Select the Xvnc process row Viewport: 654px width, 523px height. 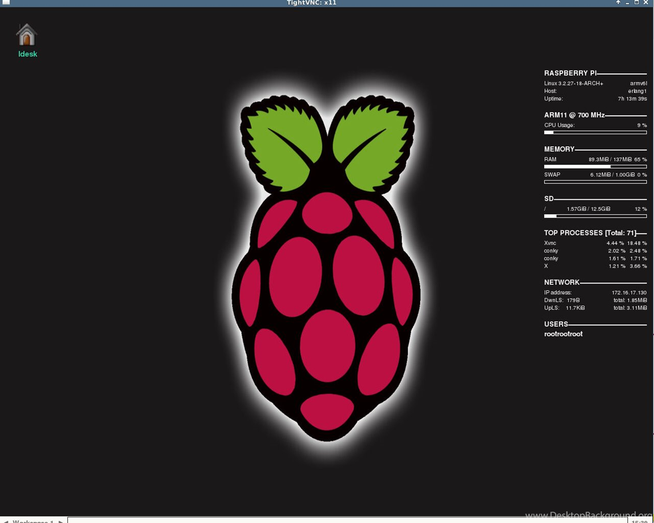(x=595, y=243)
